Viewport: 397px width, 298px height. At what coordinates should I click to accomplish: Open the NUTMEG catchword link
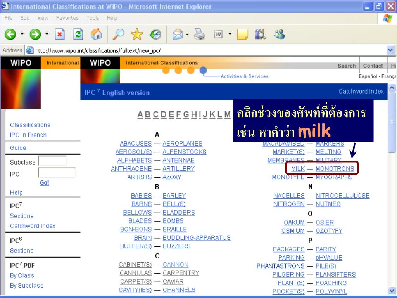tap(328, 204)
